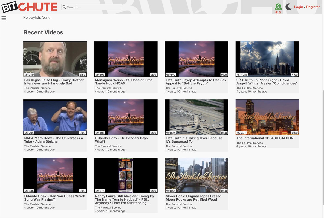
Task: Click the 327 views eye icon
Action: 239,133
